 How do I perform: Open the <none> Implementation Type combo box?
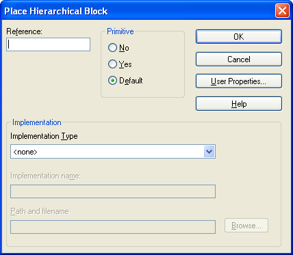(113, 152)
